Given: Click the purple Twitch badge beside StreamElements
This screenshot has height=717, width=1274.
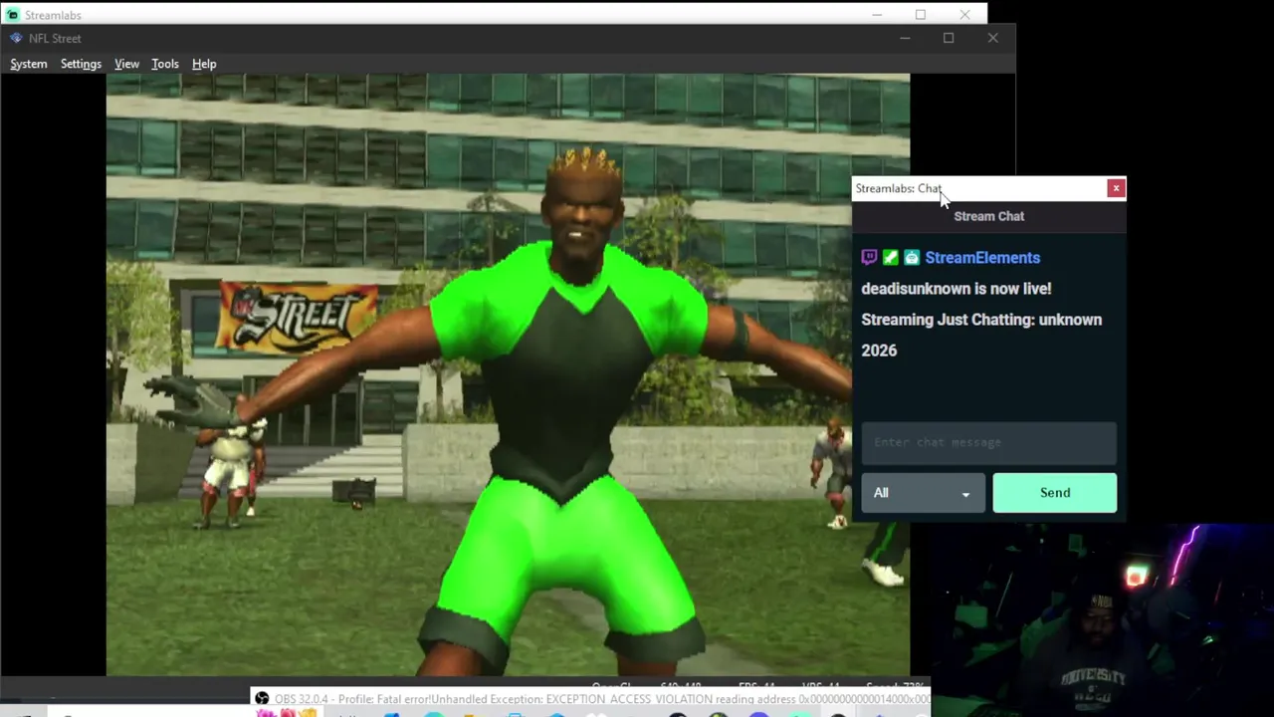Looking at the screenshot, I should click(869, 258).
